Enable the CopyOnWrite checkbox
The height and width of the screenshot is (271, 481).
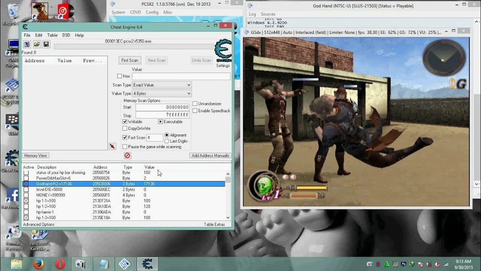click(125, 128)
